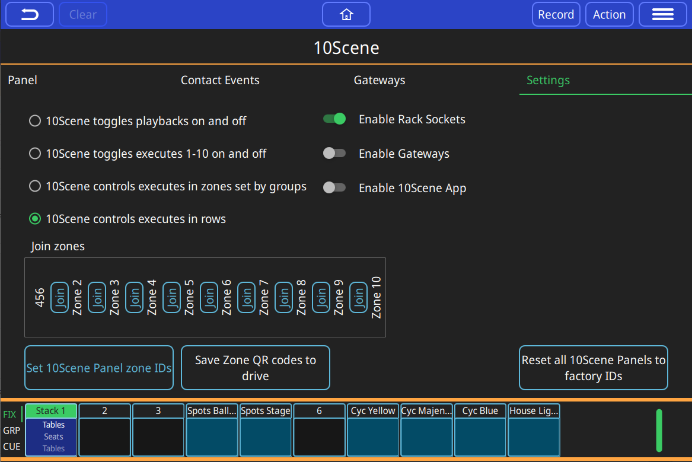Choose executes in zones set by groups
Screen dimensions: 692x462
pyautogui.click(x=35, y=186)
